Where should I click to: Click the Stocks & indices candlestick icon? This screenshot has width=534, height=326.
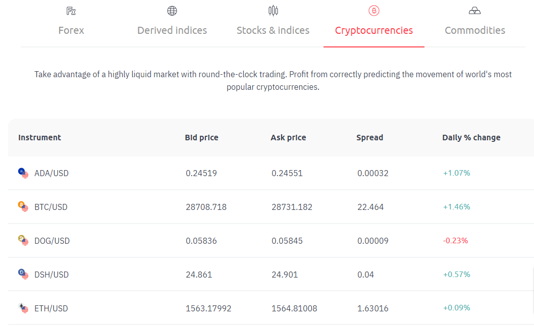pyautogui.click(x=273, y=11)
